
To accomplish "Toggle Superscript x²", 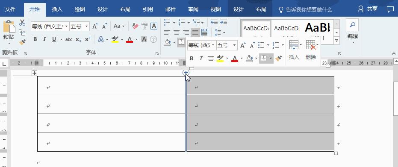I will (x=88, y=39).
